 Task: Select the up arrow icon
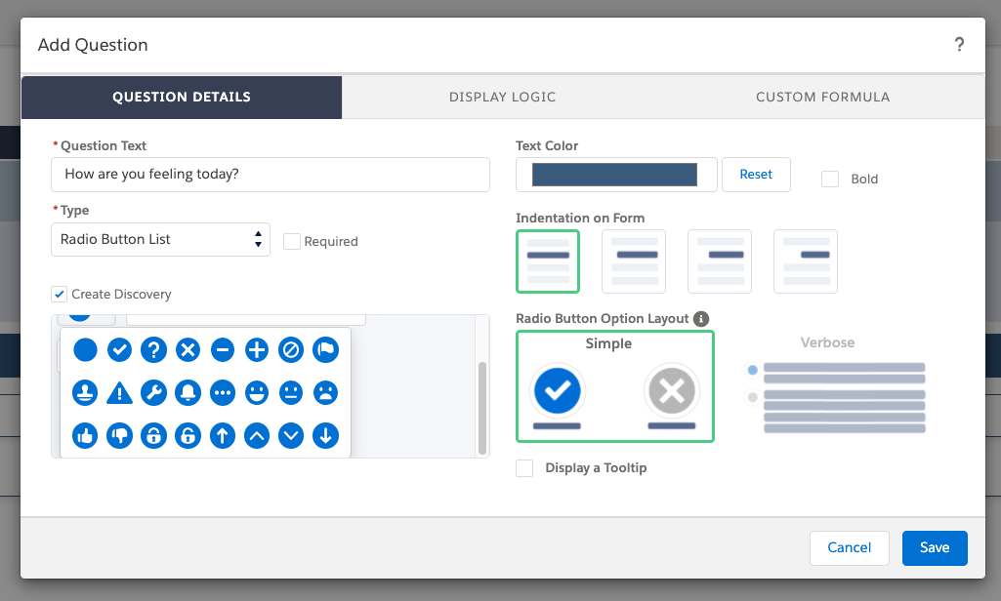click(223, 436)
